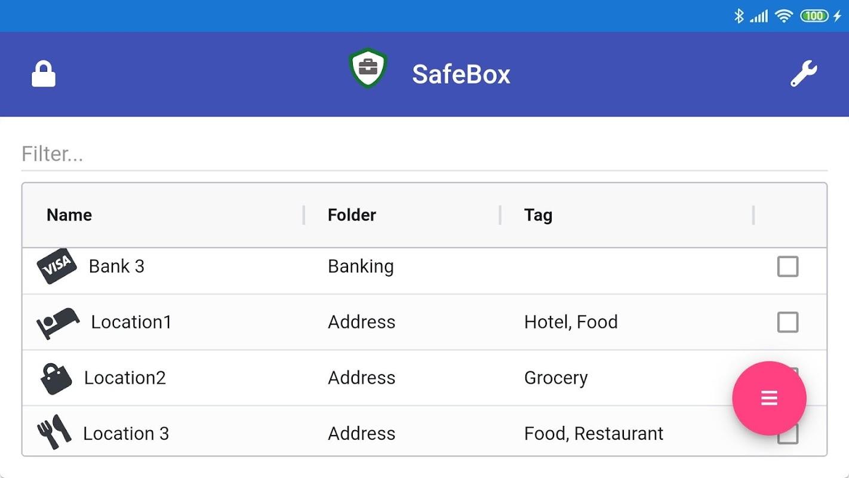Select the Location1 row checkbox
The width and height of the screenshot is (849, 478).
click(788, 322)
